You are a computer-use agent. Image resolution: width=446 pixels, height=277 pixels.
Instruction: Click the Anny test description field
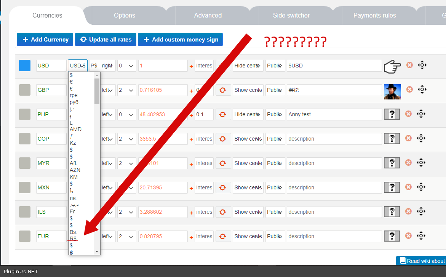[x=334, y=114]
